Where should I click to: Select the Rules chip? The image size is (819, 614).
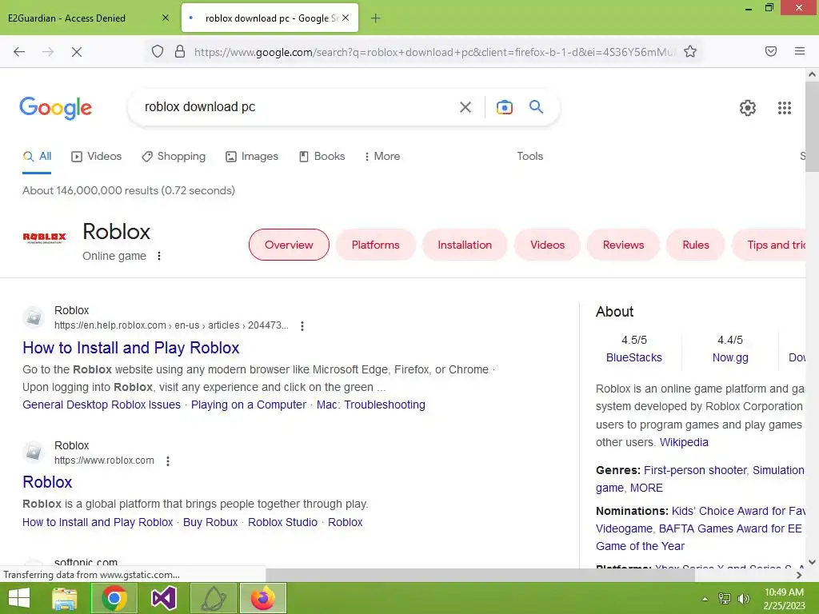point(696,245)
